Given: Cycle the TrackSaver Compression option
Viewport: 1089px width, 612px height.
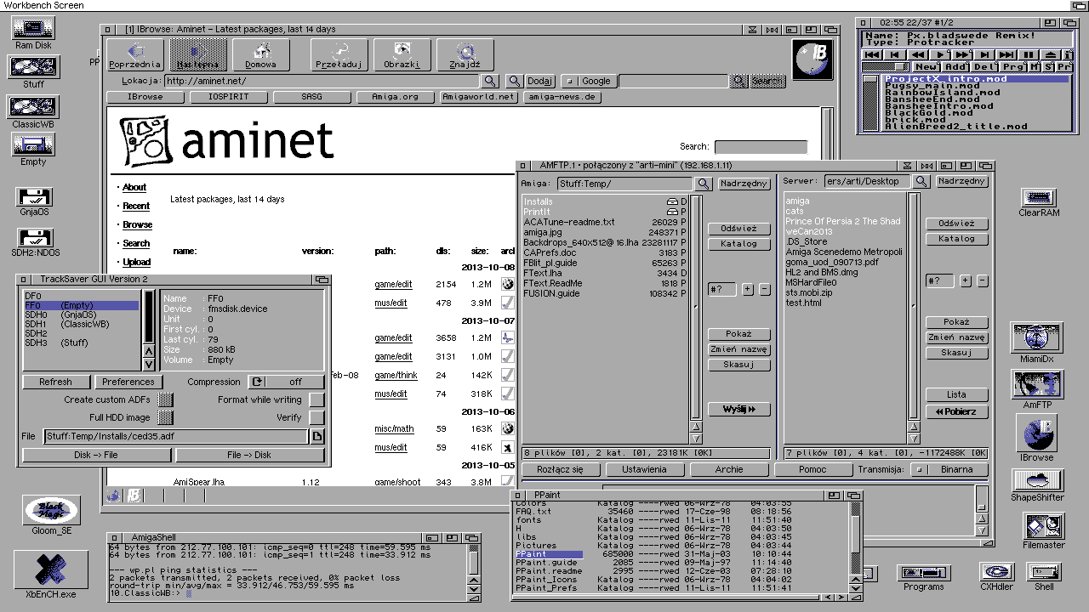Looking at the screenshot, I should click(x=286, y=382).
